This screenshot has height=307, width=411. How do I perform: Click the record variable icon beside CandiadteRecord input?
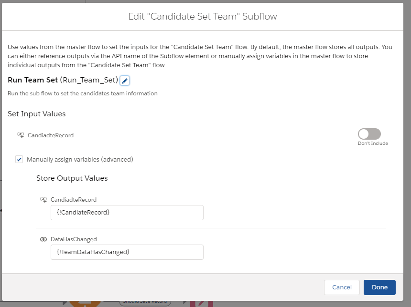(x=21, y=135)
